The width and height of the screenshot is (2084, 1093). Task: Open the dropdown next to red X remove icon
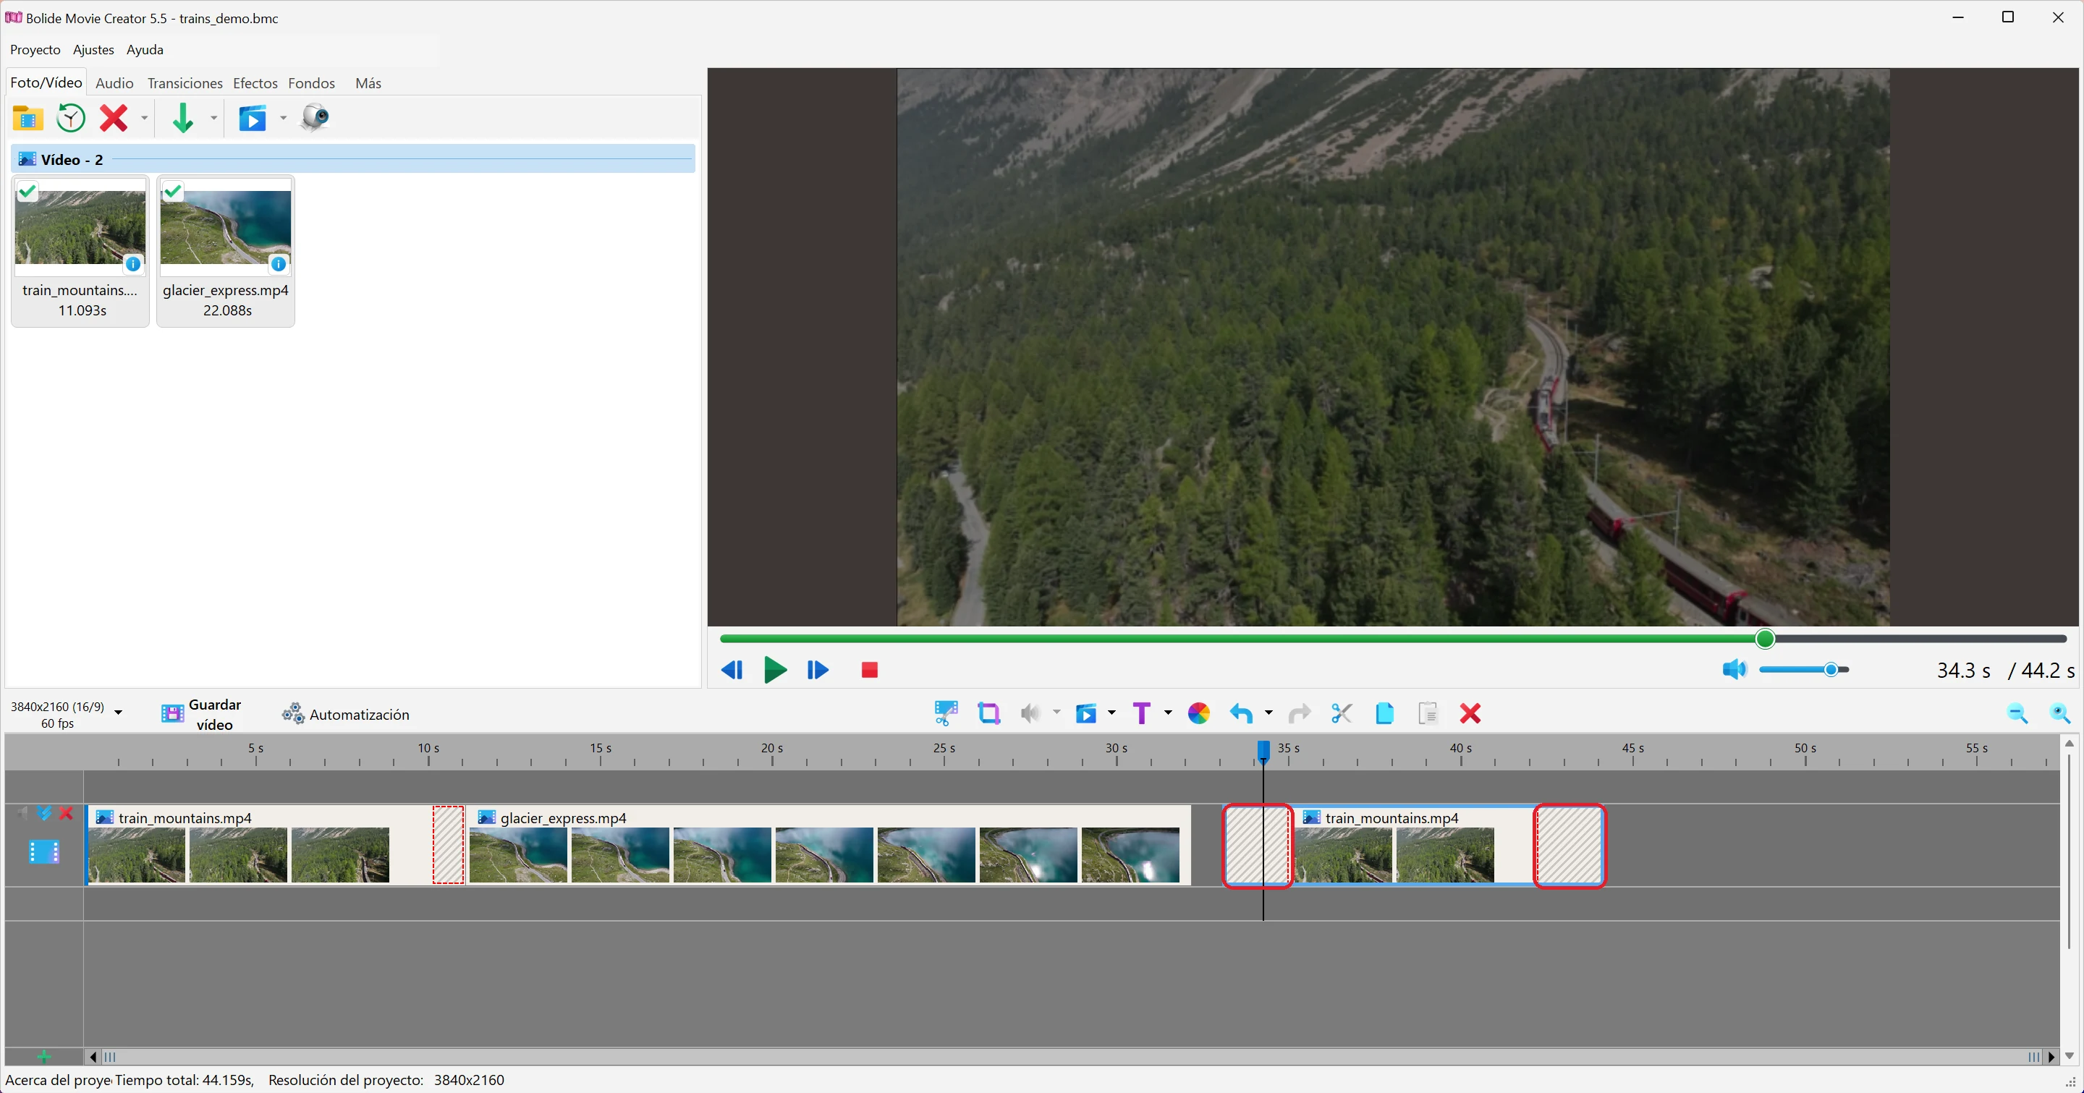click(x=144, y=118)
